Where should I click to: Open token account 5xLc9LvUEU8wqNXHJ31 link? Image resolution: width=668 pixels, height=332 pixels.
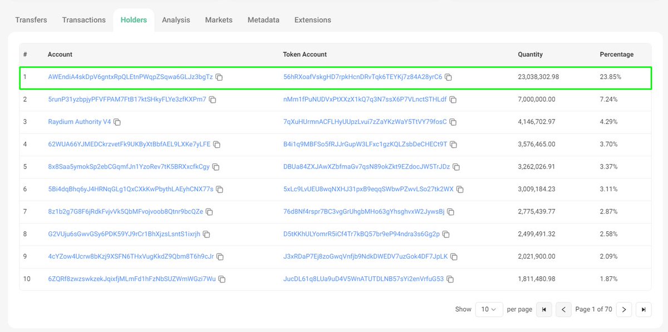368,189
